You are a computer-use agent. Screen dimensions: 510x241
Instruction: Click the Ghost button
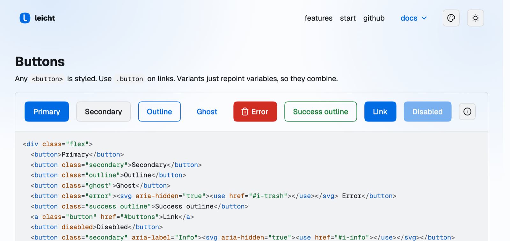pyautogui.click(x=207, y=112)
